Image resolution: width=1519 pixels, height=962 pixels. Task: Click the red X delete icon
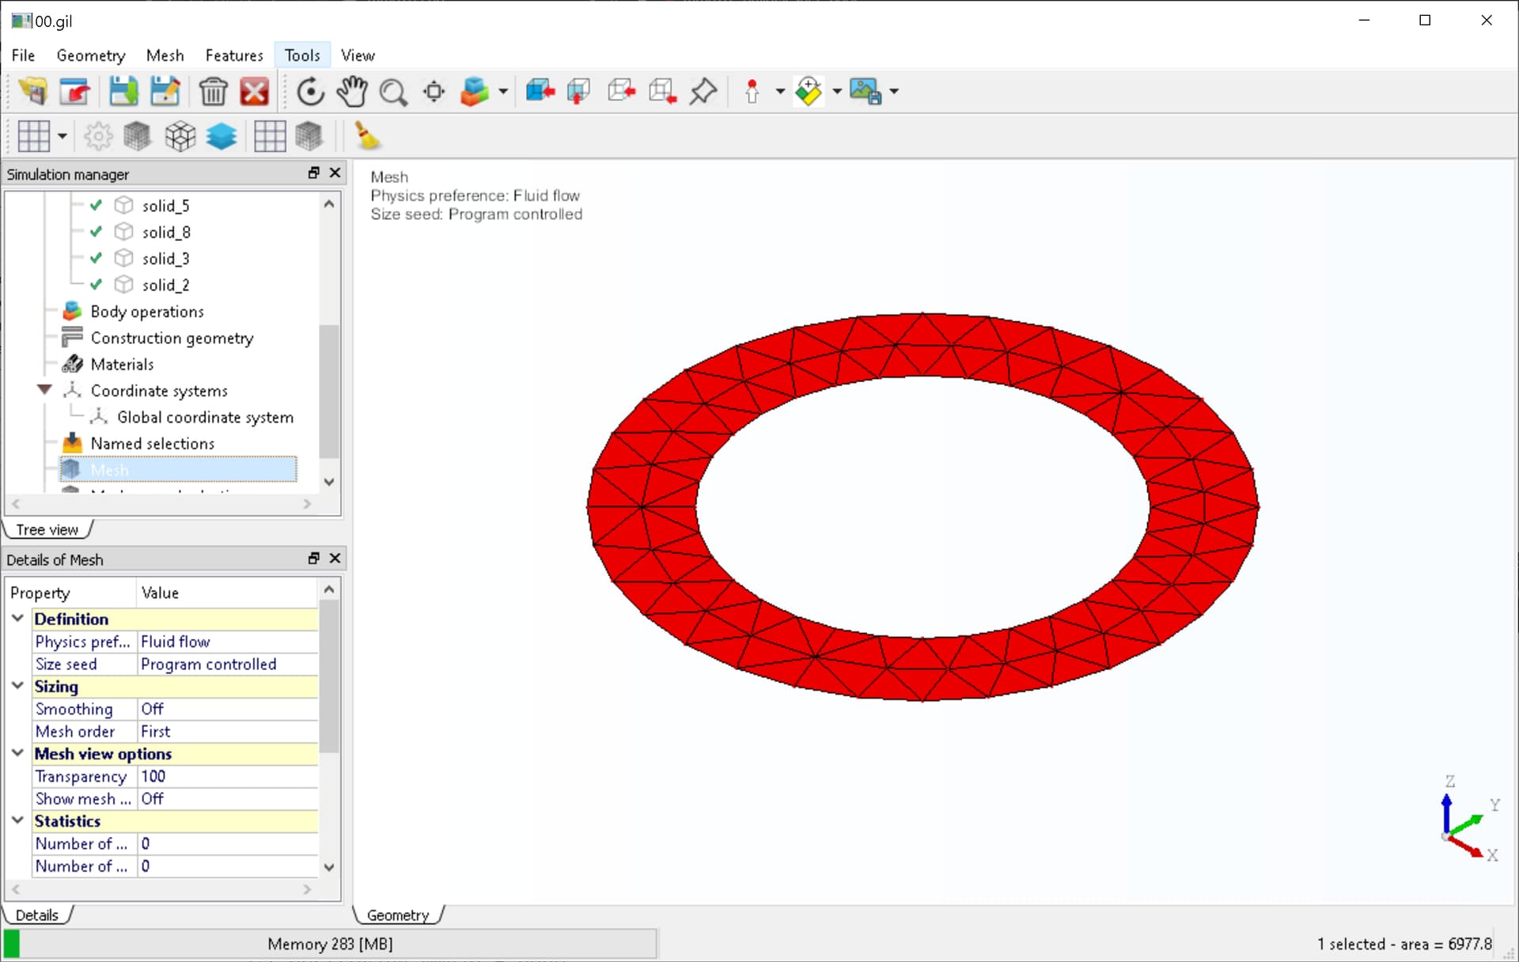[254, 92]
